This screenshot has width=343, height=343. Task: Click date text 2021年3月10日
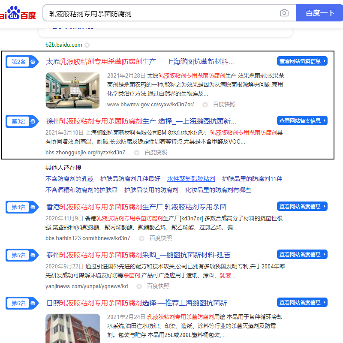(65, 132)
